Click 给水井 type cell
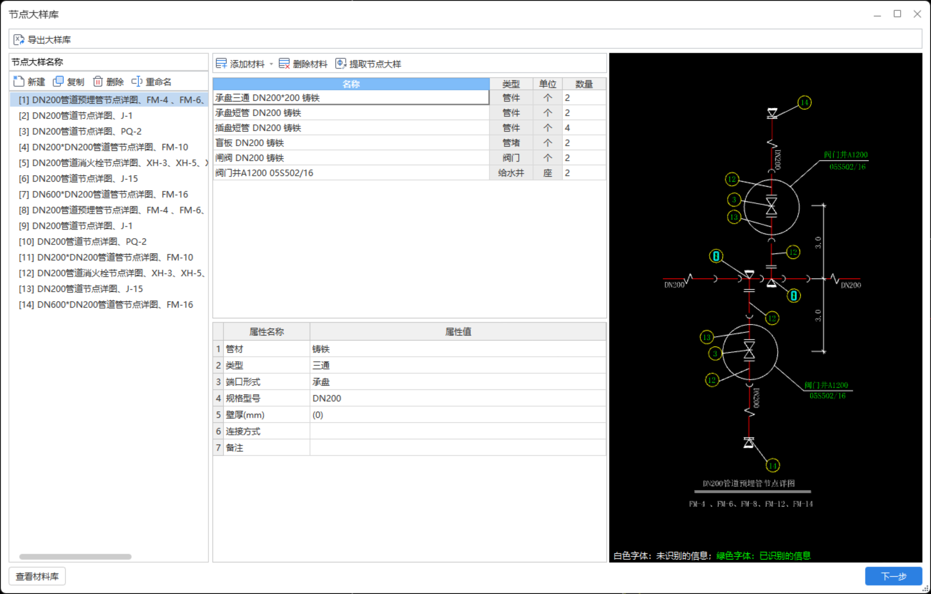The height and width of the screenshot is (594, 931). coord(511,173)
